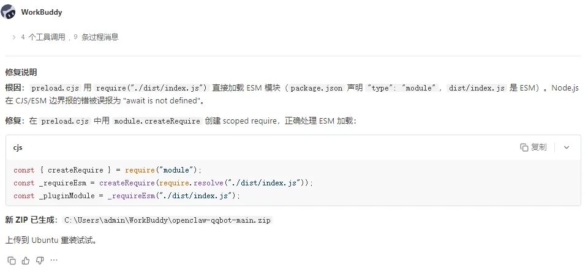Viewport: 588px width, 279px height.
Task: Collapse the cjs code block with chevron
Action: coord(567,147)
